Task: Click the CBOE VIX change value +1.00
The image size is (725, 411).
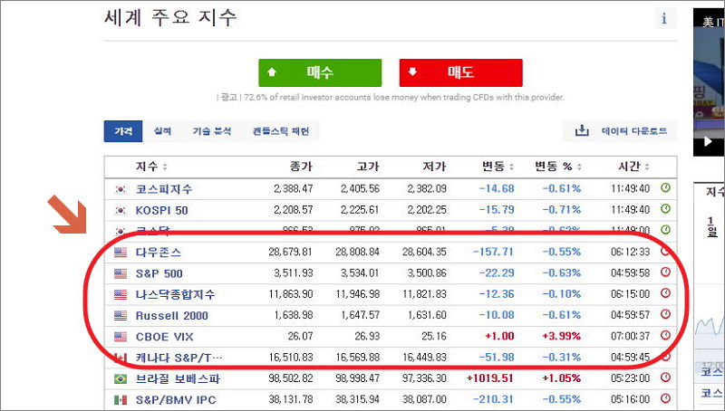Action: (x=499, y=337)
